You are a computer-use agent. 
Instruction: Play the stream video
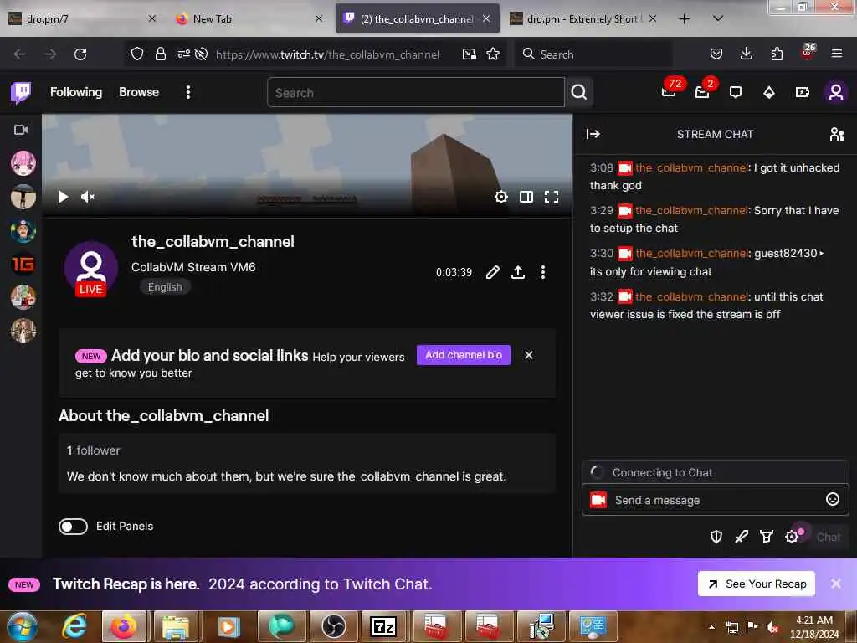[x=63, y=197]
